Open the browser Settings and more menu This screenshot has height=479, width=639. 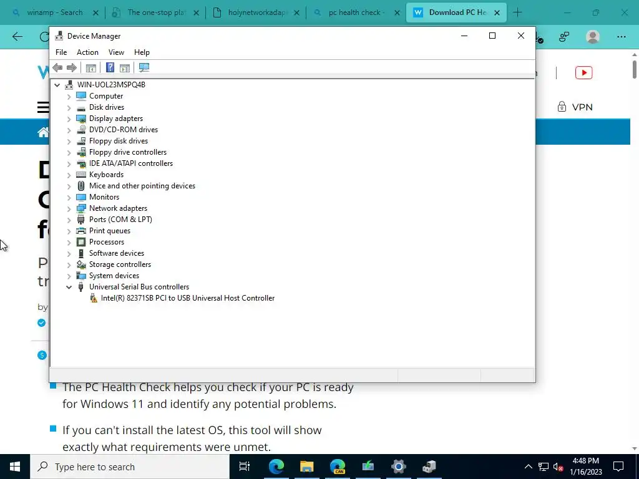tap(621, 37)
